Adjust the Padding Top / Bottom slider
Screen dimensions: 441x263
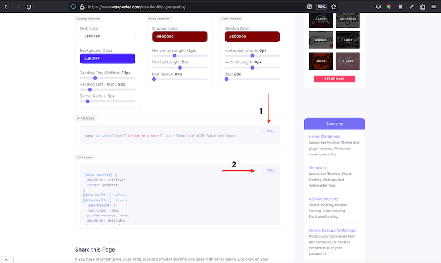[x=108, y=78]
